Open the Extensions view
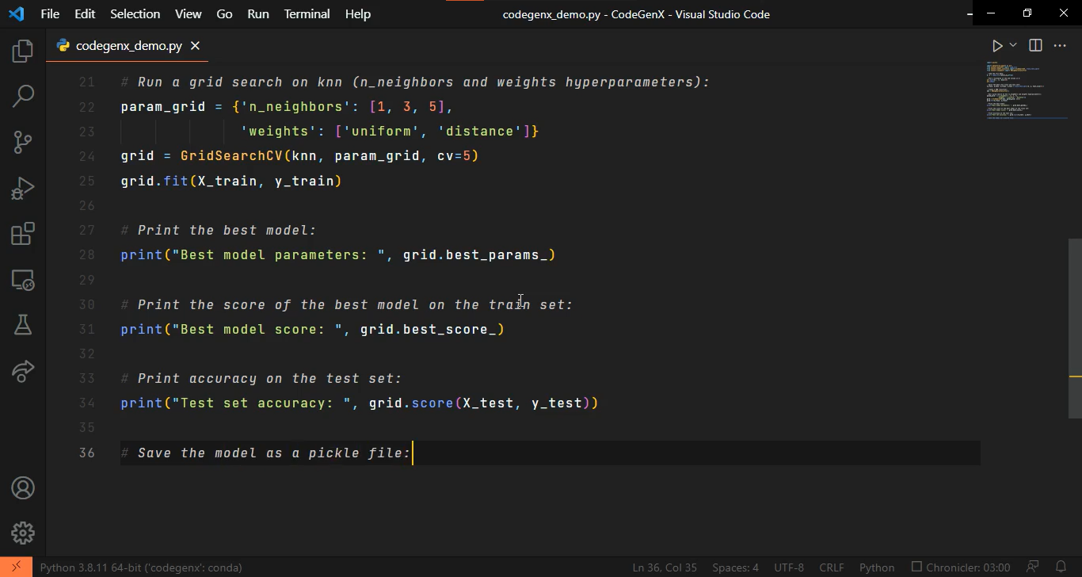This screenshot has width=1082, height=577. 23,234
